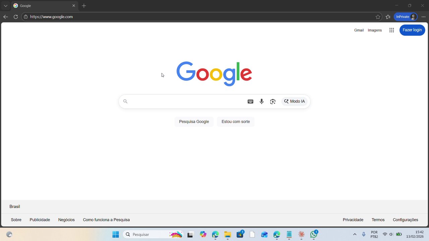Open the Google apps grid

(x=391, y=30)
